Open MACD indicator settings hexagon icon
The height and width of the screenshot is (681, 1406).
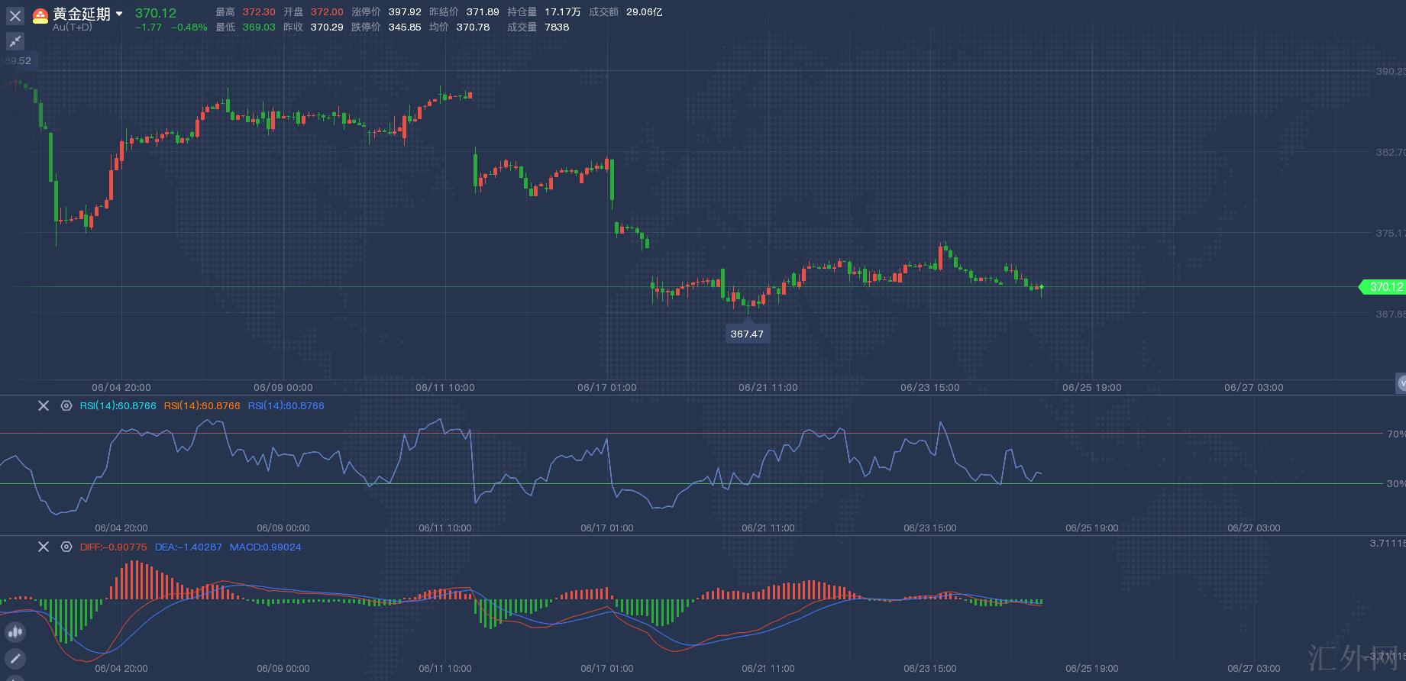pos(66,547)
